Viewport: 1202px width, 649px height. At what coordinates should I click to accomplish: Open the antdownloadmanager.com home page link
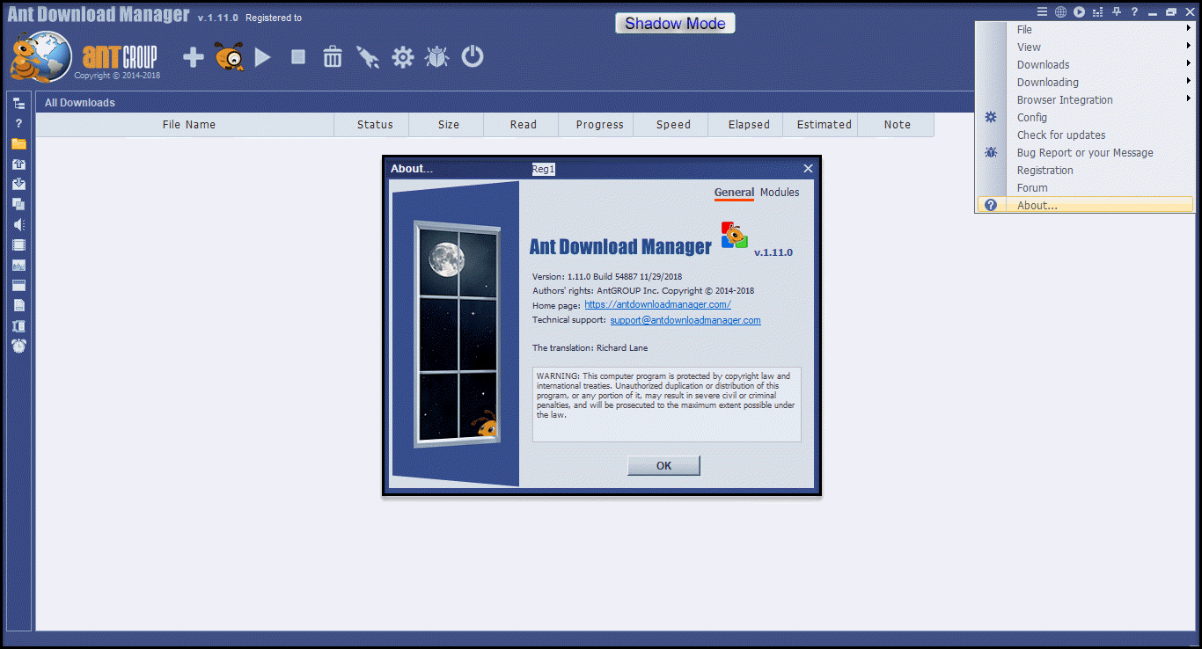[657, 304]
